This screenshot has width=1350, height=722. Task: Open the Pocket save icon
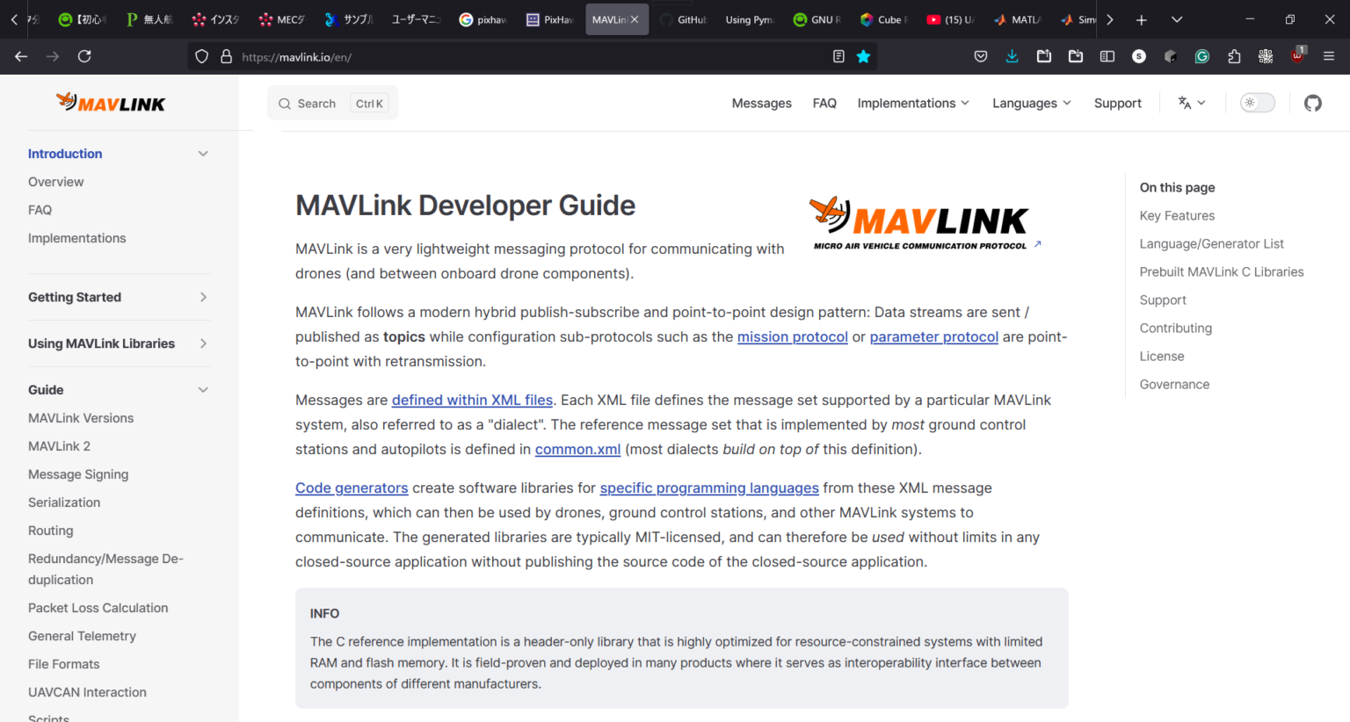pos(980,55)
